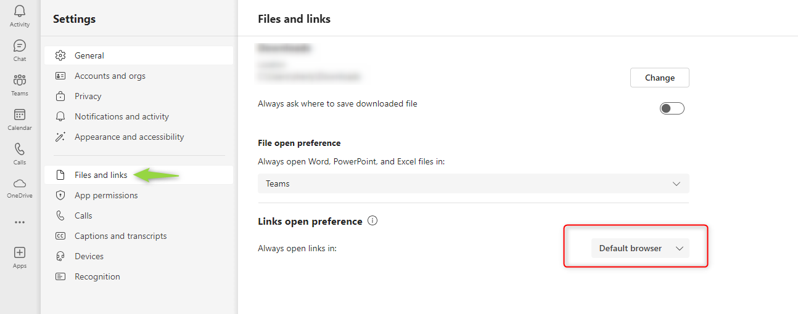Open Devices settings section
Viewport: 798px width, 314px height.
tap(89, 256)
